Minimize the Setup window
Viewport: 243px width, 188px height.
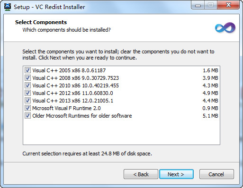(198, 5)
